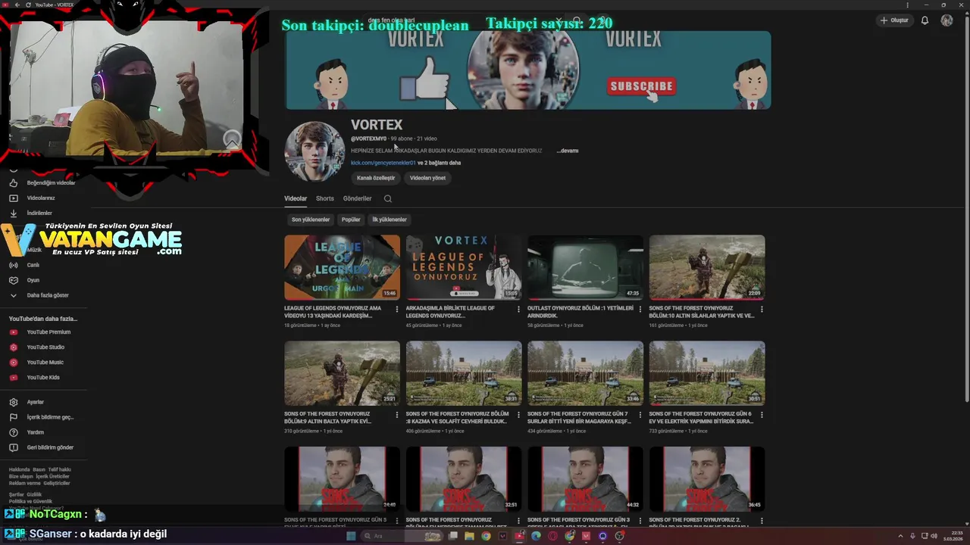
Task: Click the Windows taskbar search box
Action: click(x=402, y=536)
